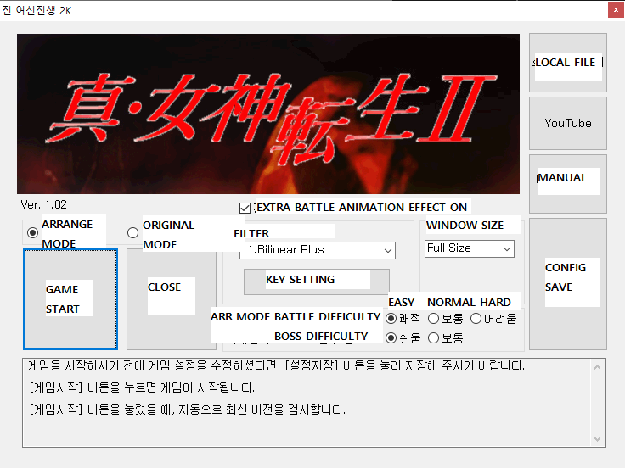This screenshot has height=468, width=625.
Task: Choose 쾌적 (Easy) battle difficulty
Action: pos(391,319)
